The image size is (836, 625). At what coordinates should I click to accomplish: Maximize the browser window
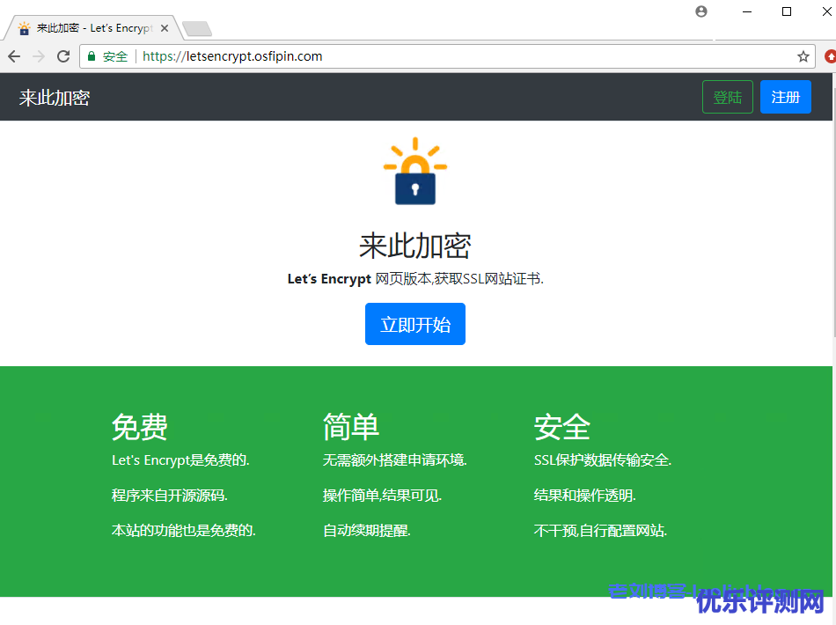pos(787,11)
